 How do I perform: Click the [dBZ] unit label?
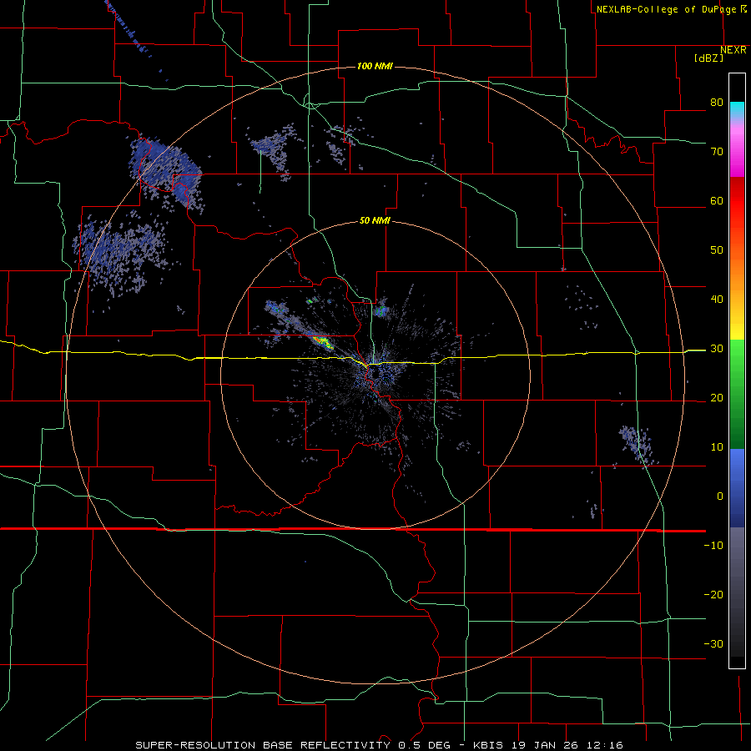click(x=708, y=58)
